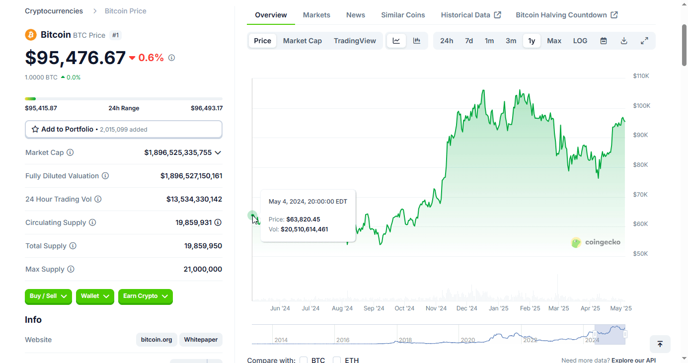Image resolution: width=688 pixels, height=363 pixels.
Task: Click the info icon beside price change percentage
Action: click(171, 58)
